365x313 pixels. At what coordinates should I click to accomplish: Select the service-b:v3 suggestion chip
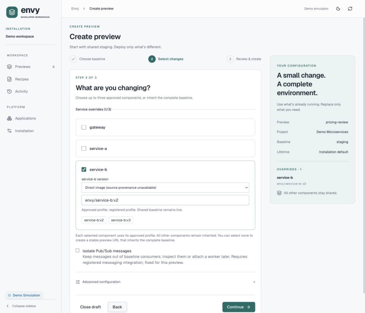121,220
